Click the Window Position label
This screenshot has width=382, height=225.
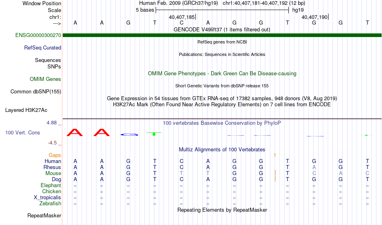pyautogui.click(x=42, y=3)
